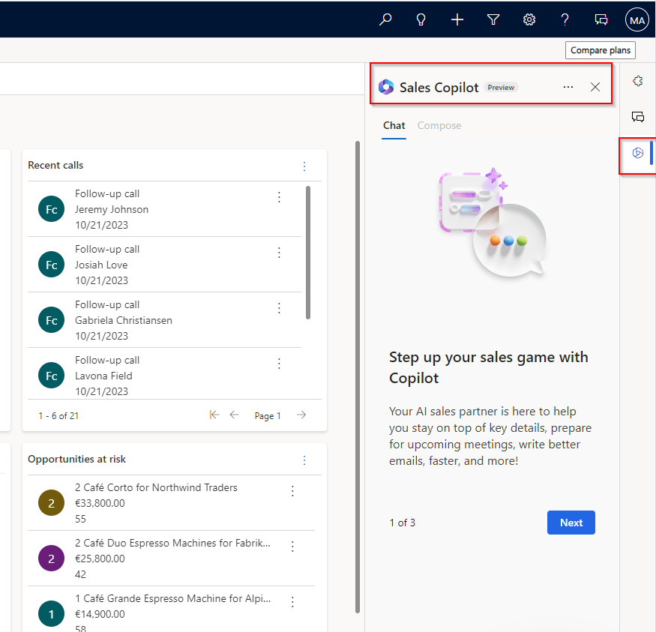The height and width of the screenshot is (632, 656).
Task: Click the Compare plans button
Action: coord(601,50)
